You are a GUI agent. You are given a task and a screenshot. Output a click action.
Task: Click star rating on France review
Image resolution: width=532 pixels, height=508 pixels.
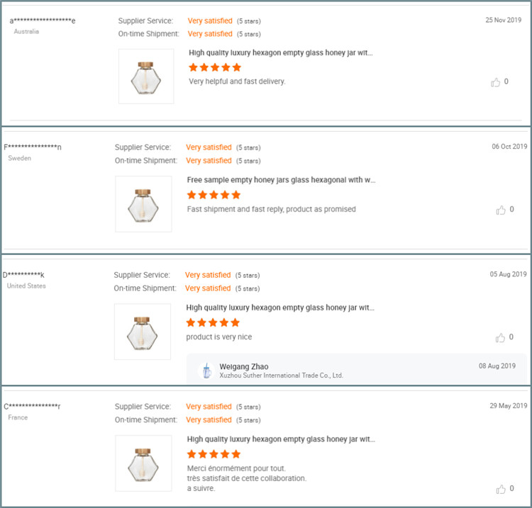click(x=214, y=454)
